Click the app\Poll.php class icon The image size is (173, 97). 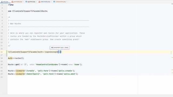pos(26,2)
